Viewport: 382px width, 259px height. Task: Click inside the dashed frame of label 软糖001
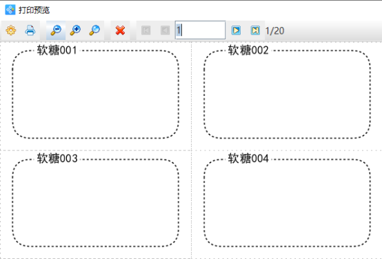pos(95,95)
